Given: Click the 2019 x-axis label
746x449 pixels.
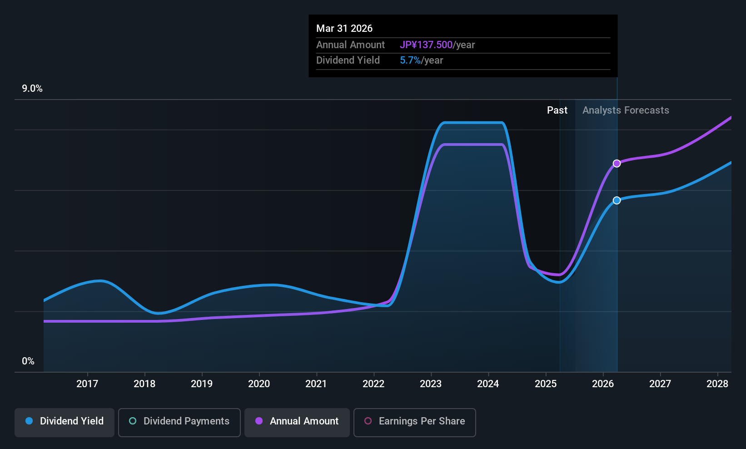Looking at the screenshot, I should (x=202, y=384).
